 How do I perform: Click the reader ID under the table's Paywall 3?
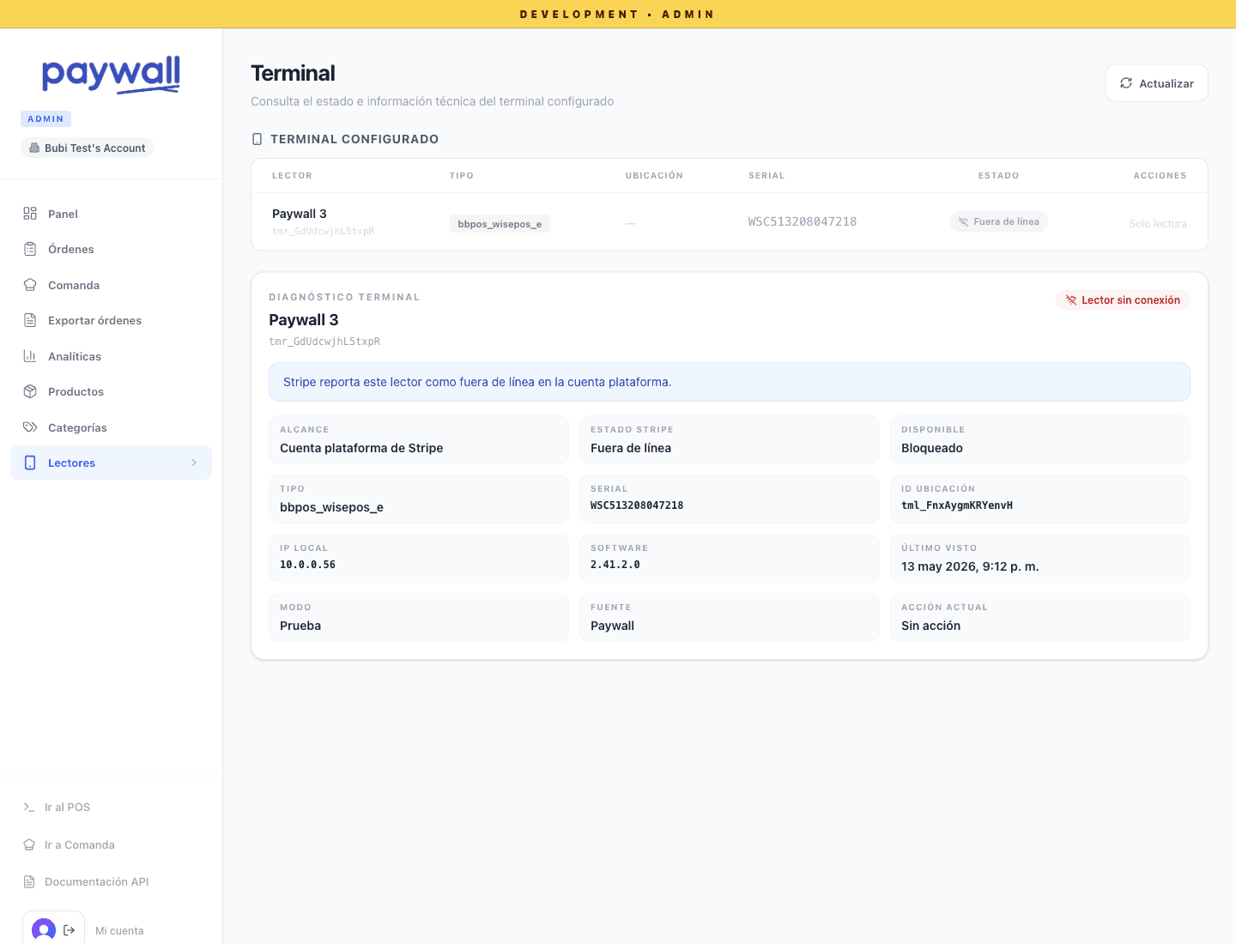(x=324, y=231)
